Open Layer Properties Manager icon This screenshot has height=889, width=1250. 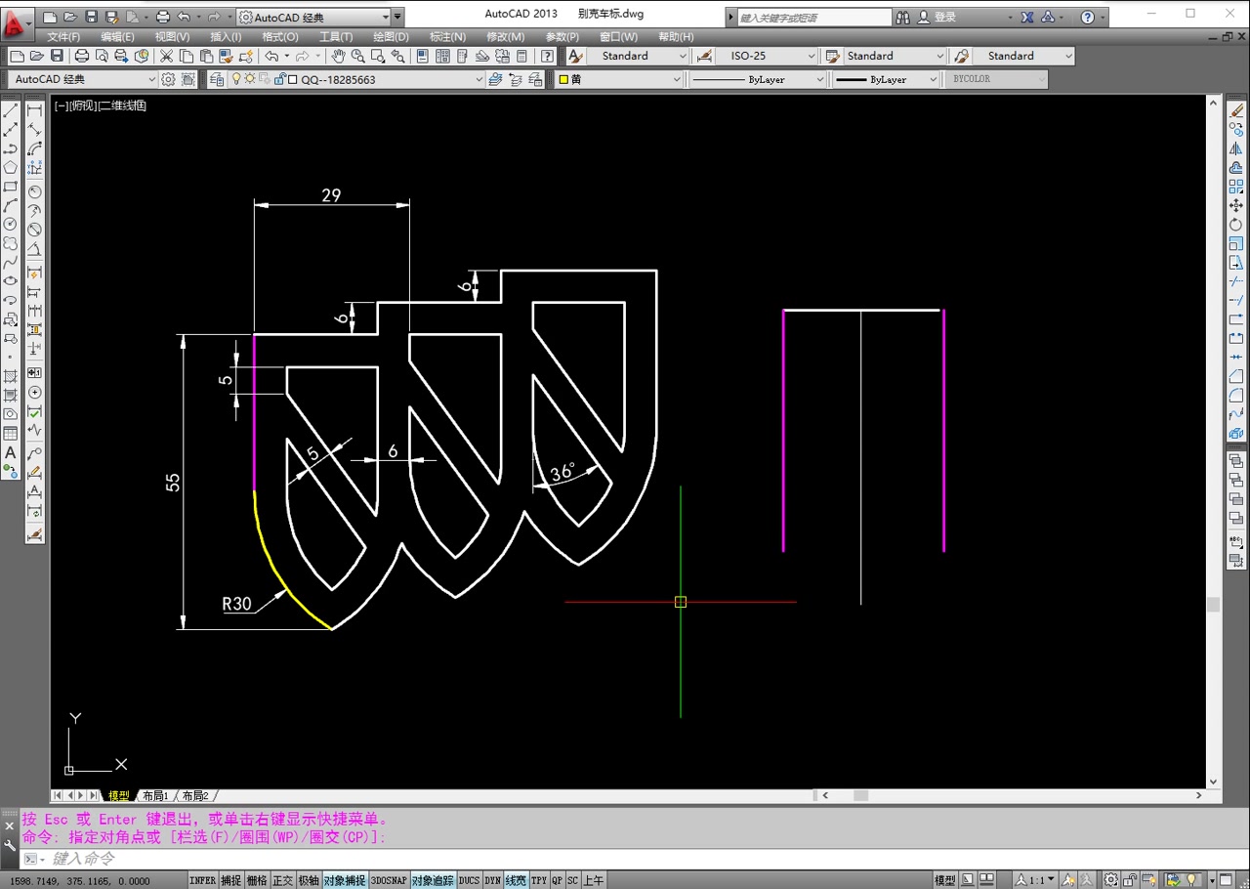[217, 79]
